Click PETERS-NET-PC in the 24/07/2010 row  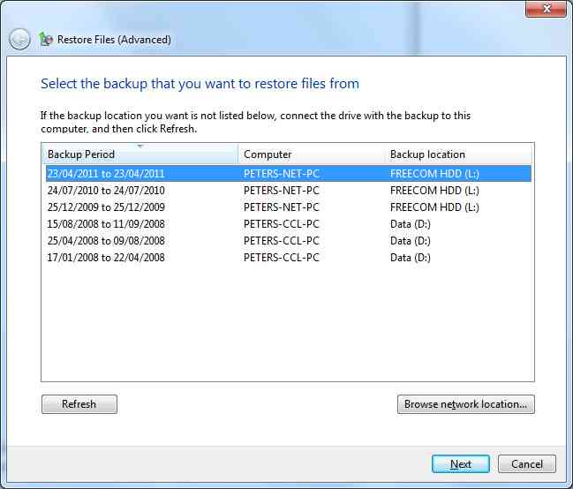click(x=282, y=191)
